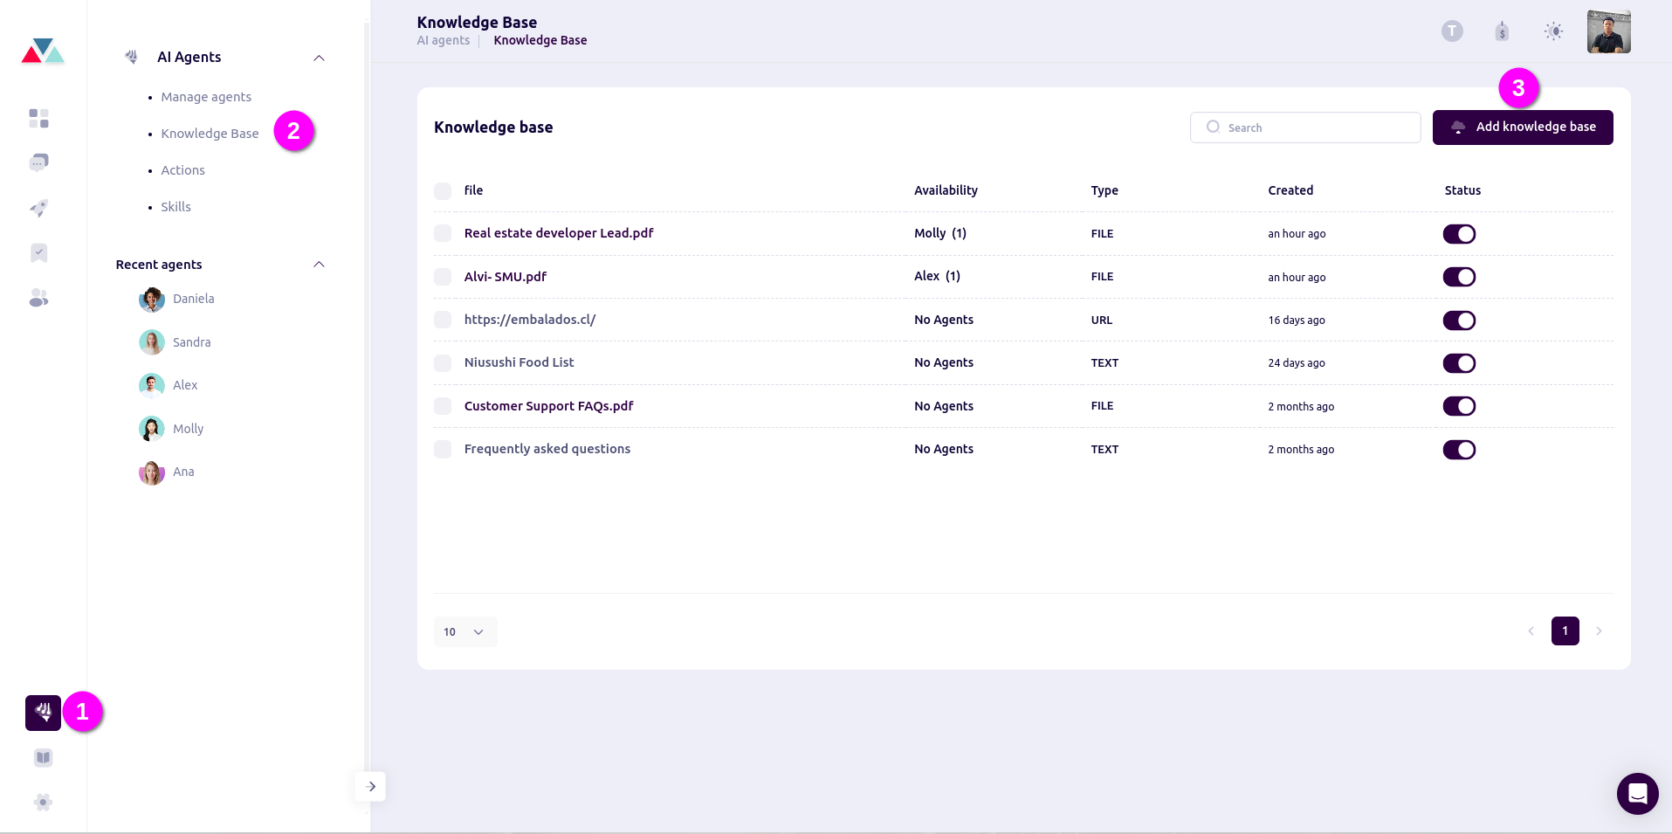Click the T avatar icon in header
Viewport: 1672px width, 834px height.
click(1452, 31)
